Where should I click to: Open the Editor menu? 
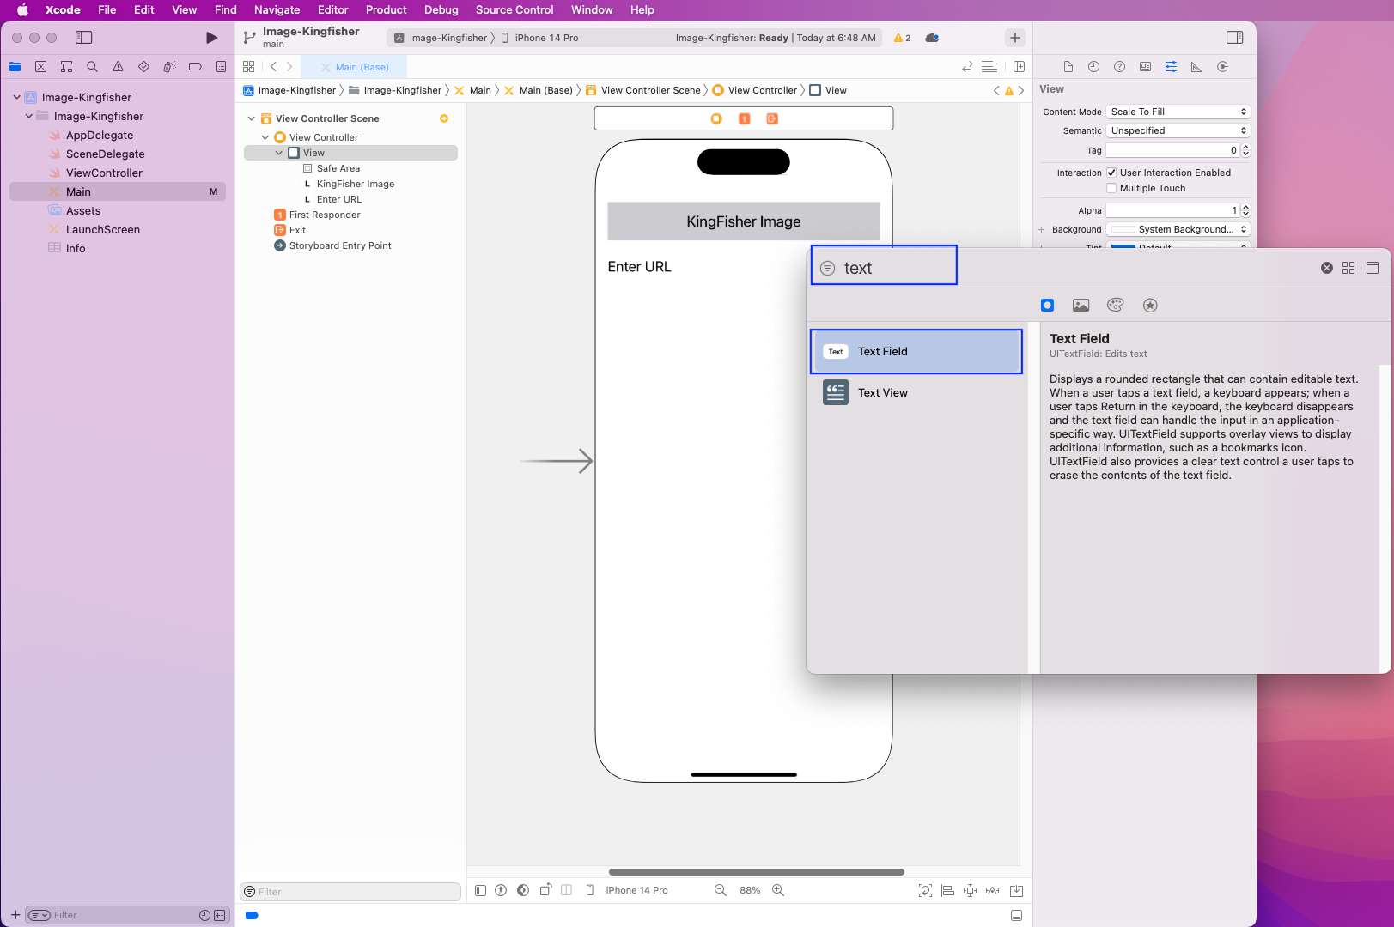tap(332, 10)
